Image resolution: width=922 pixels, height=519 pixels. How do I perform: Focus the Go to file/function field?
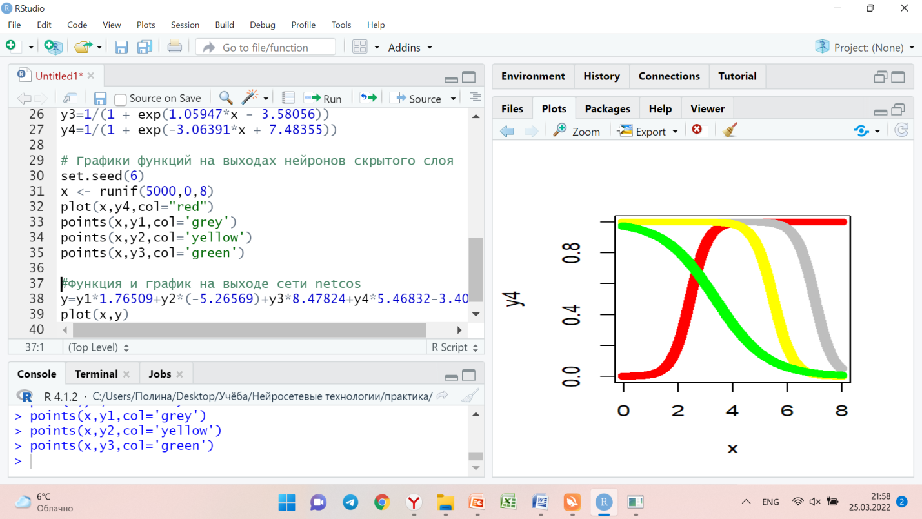[x=265, y=47]
